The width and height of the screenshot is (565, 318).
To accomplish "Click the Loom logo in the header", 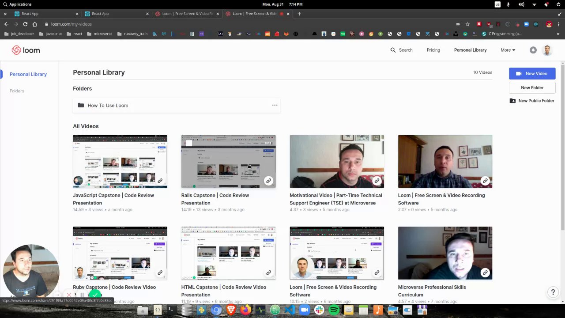I will [x=26, y=50].
